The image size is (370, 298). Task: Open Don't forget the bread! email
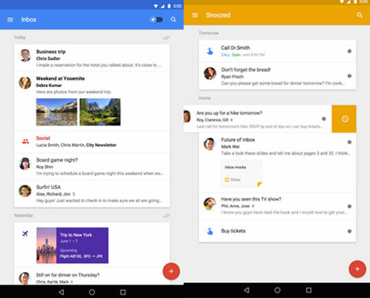277,76
